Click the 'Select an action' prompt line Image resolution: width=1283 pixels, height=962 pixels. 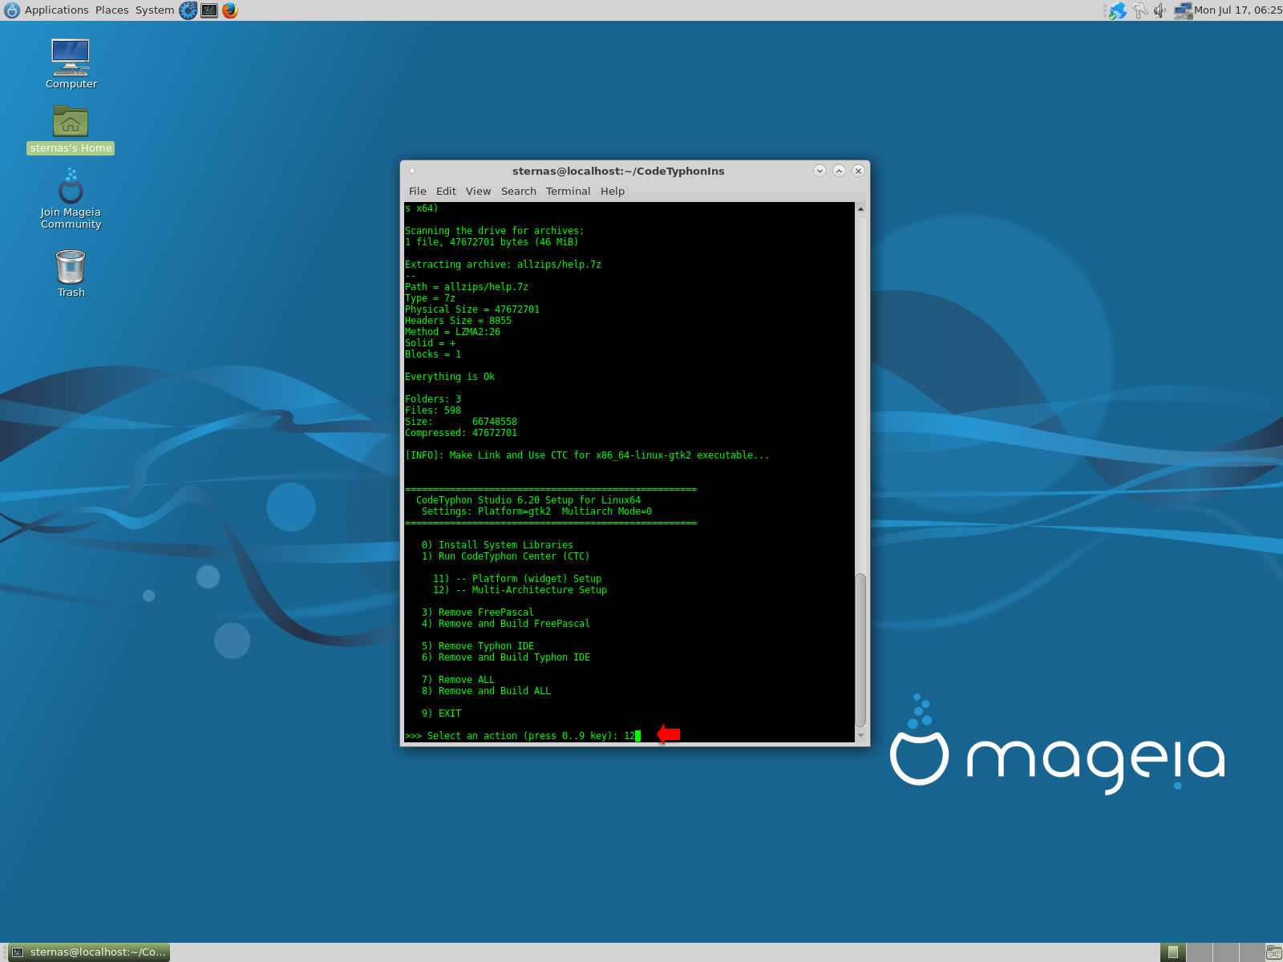pos(521,736)
